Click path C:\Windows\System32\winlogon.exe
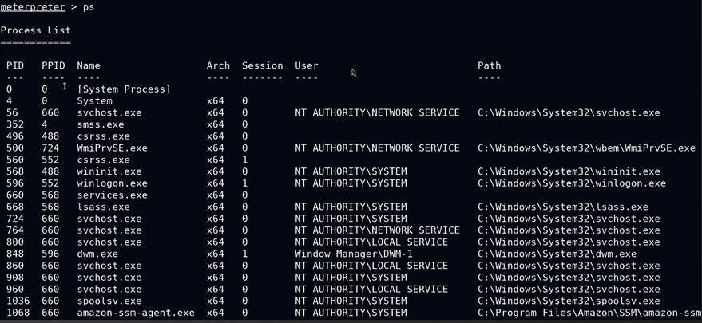Screen dimensions: 702x323 [572, 183]
